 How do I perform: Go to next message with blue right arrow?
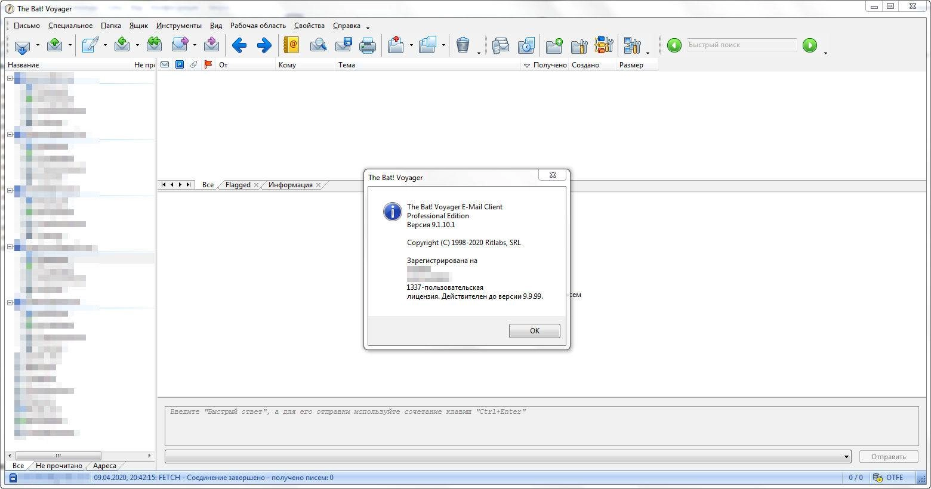[264, 45]
